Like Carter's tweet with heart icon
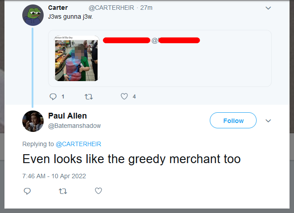The image size is (294, 213). point(124,96)
